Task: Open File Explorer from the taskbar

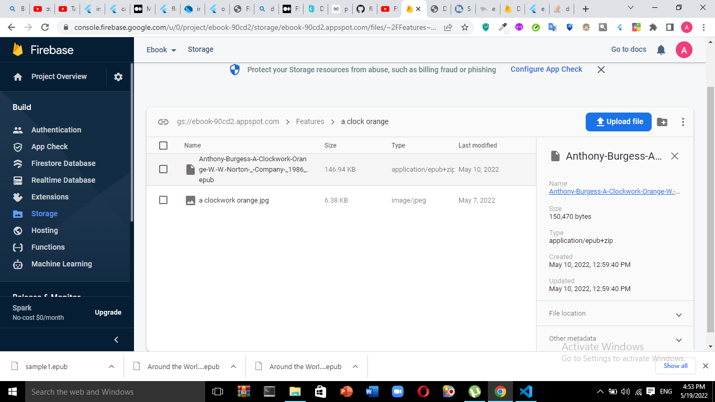Action: [295, 392]
